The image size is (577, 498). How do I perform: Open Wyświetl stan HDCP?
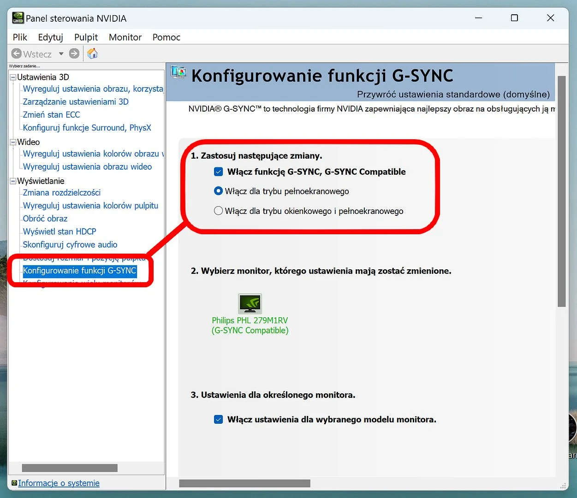tap(59, 231)
